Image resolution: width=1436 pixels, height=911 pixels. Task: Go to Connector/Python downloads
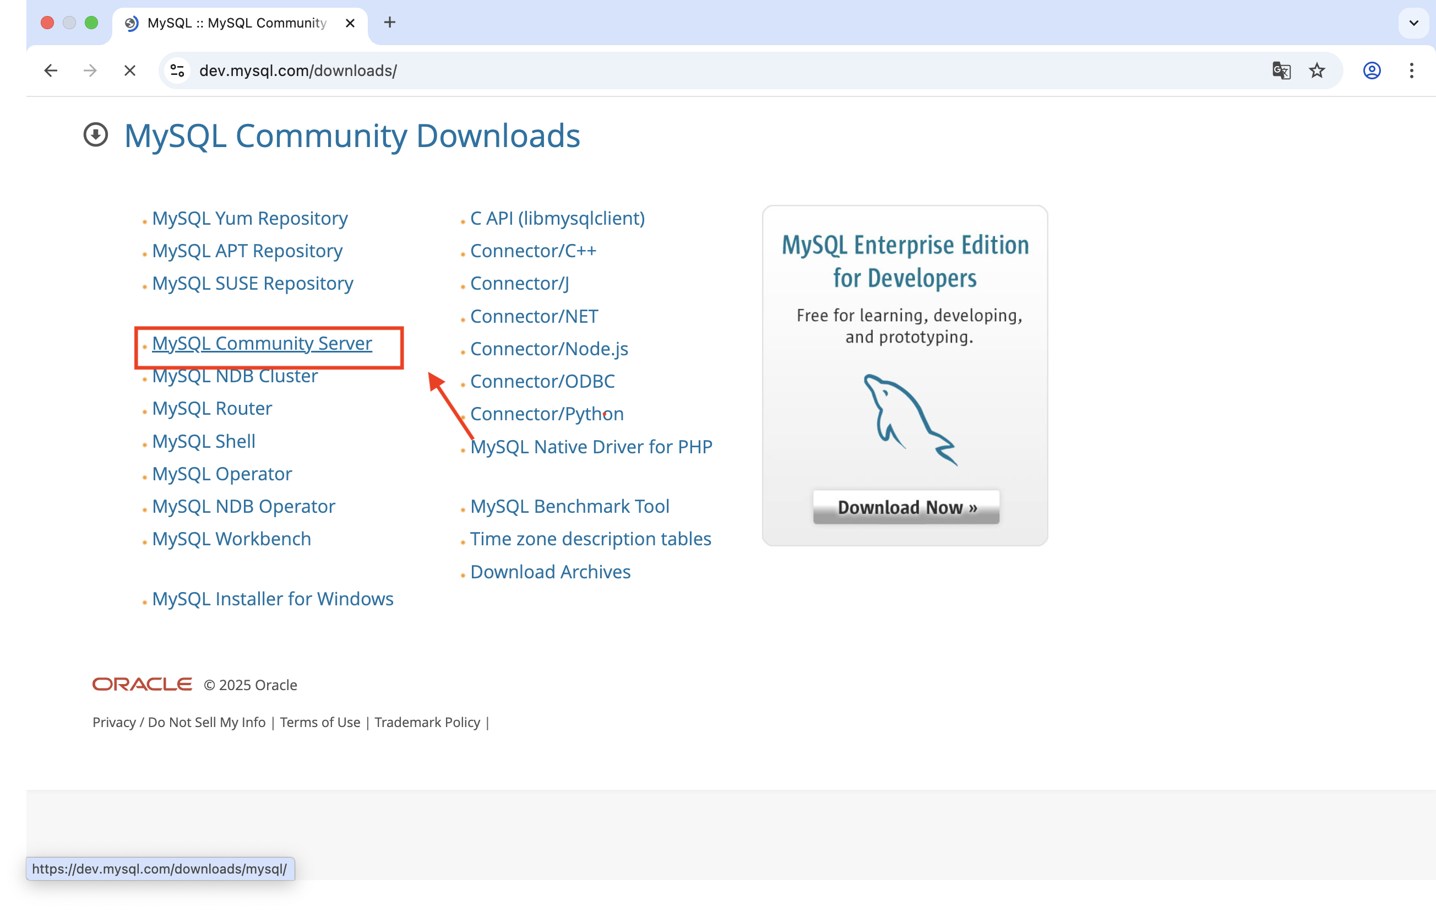(546, 414)
